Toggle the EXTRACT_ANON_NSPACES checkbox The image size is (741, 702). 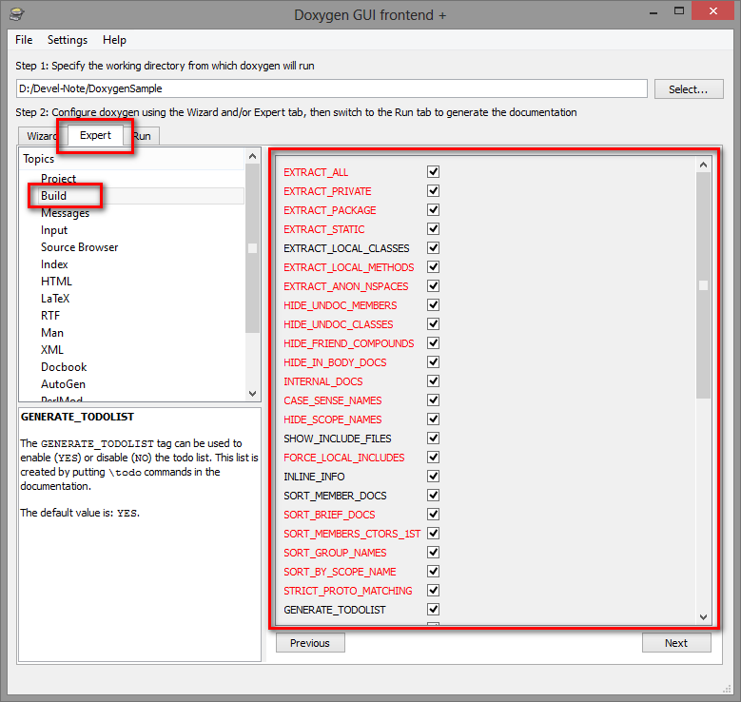[433, 285]
